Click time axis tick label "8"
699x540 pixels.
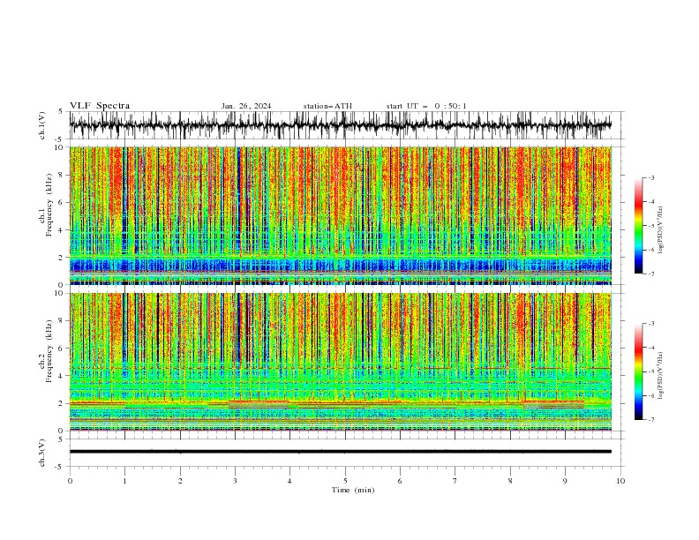point(510,481)
